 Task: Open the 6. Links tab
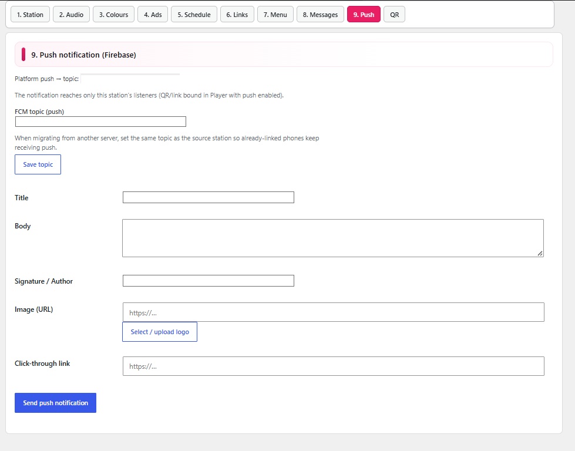[x=237, y=15]
